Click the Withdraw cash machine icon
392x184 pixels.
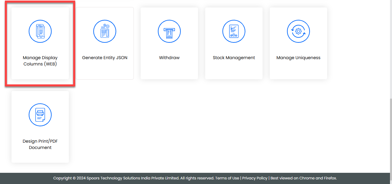pos(169,32)
